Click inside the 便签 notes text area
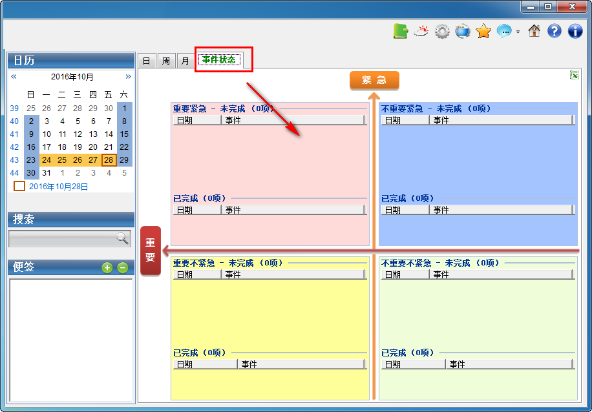Image resolution: width=592 pixels, height=412 pixels. click(x=71, y=340)
